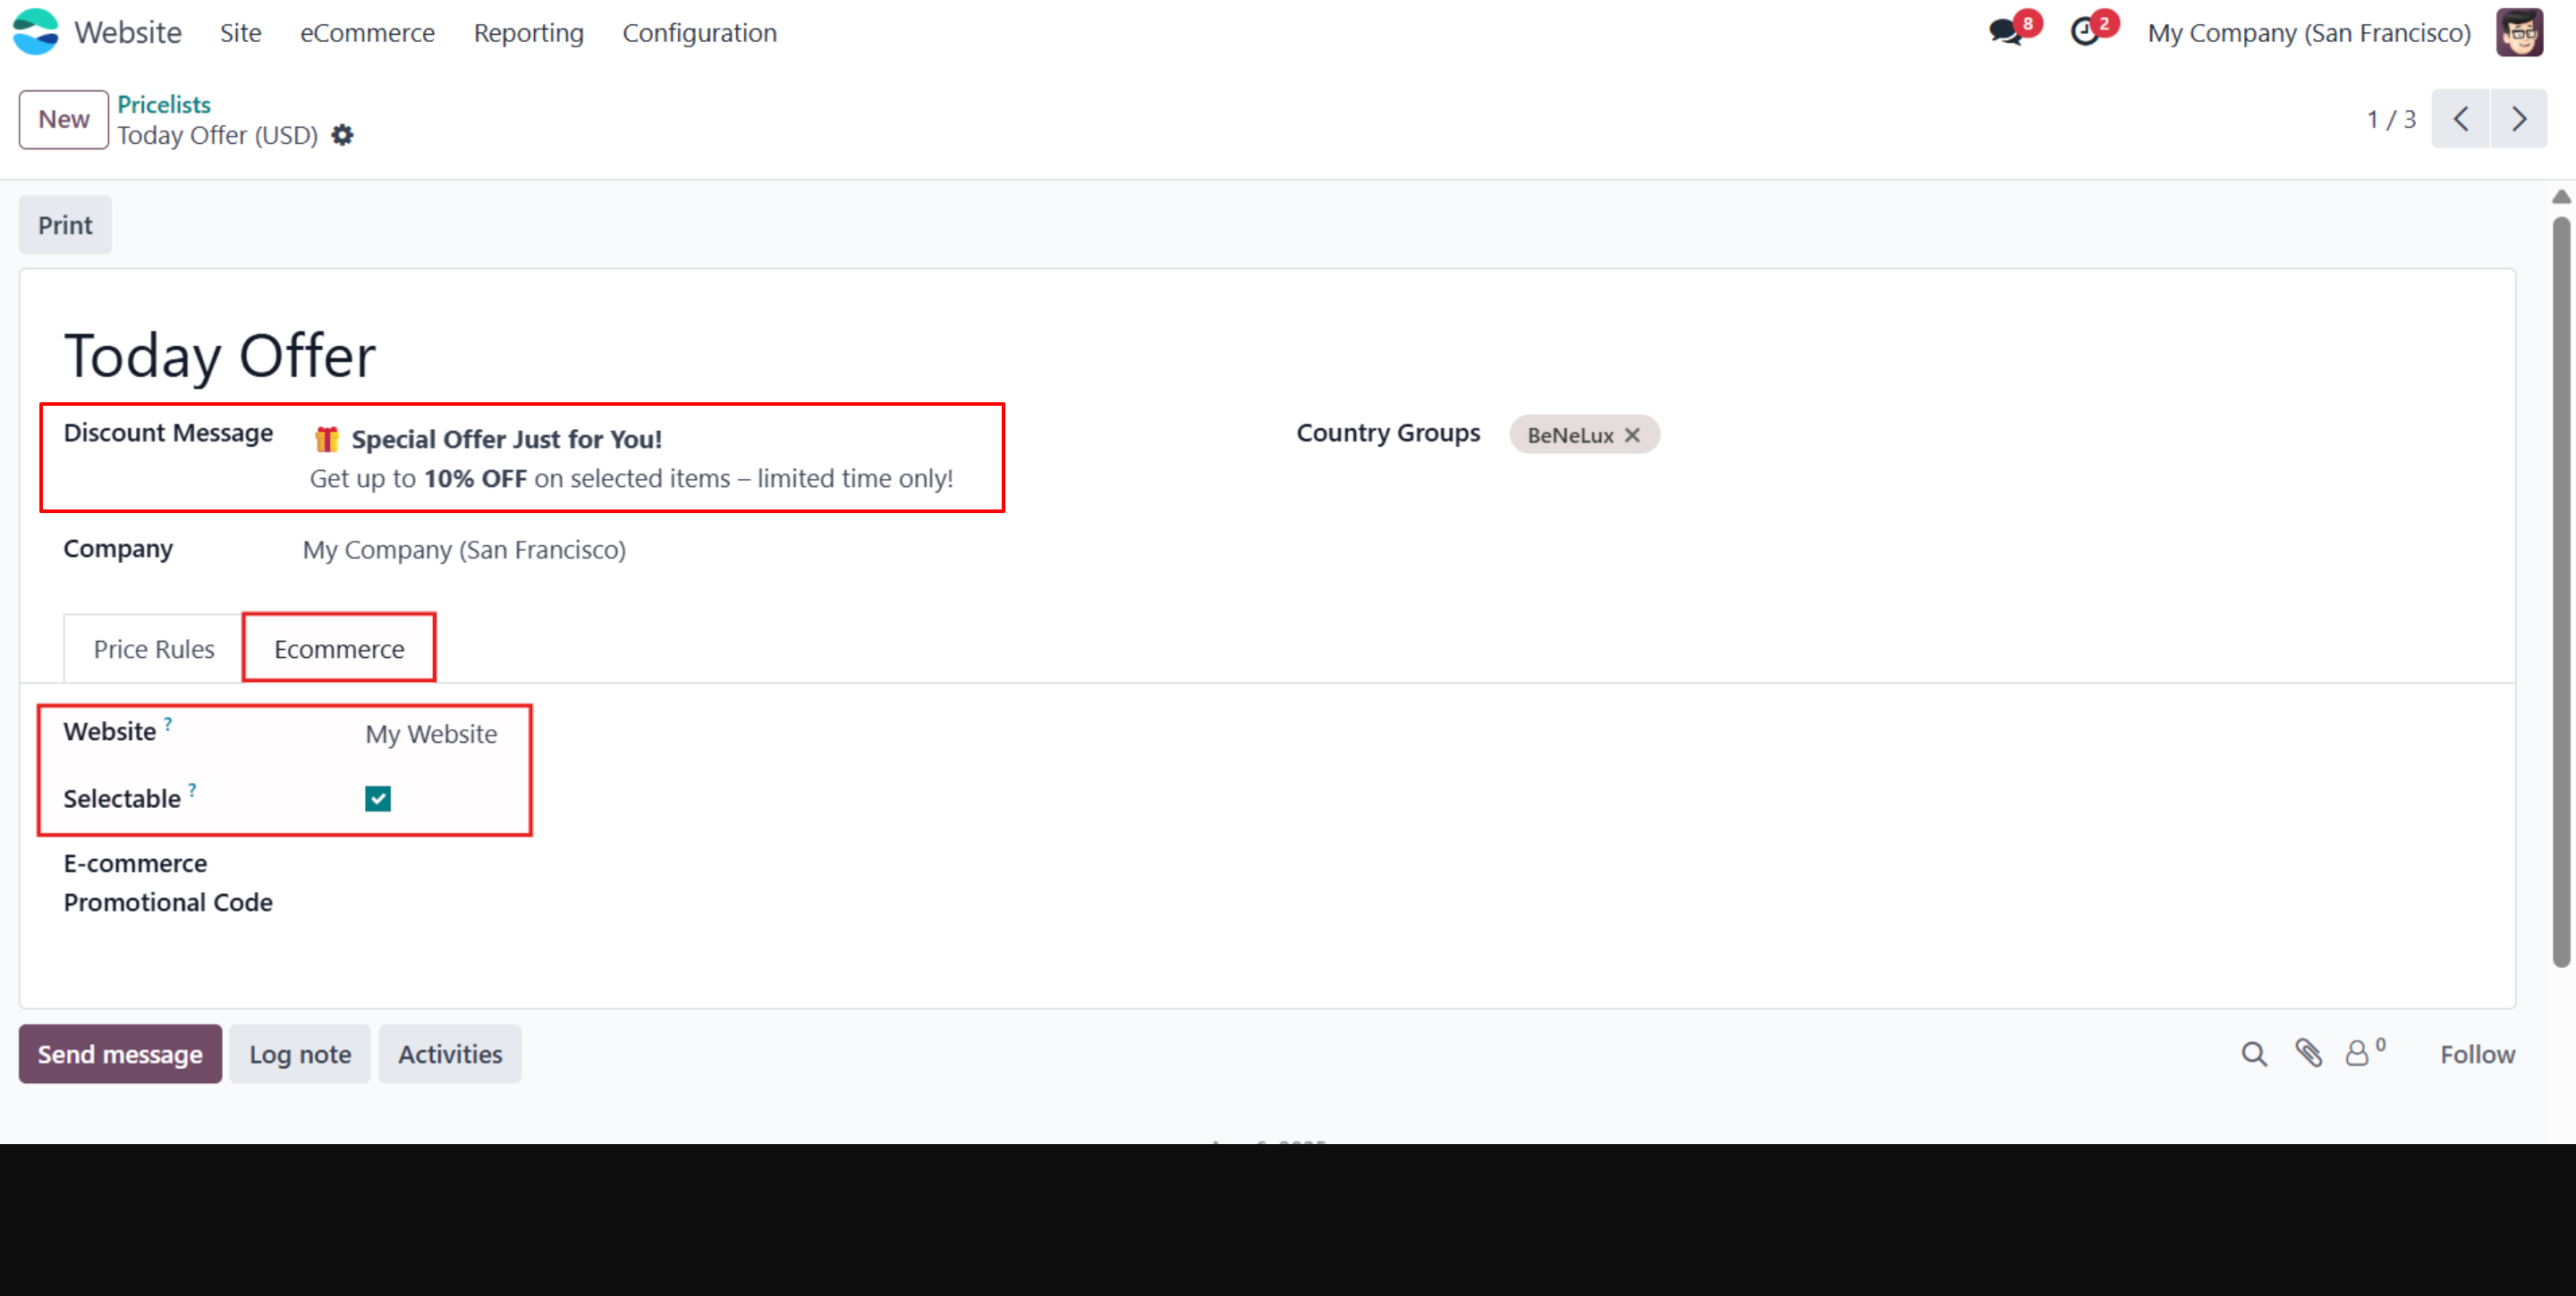The height and width of the screenshot is (1296, 2576).
Task: Switch to the Price Rules tab
Action: coord(154,650)
